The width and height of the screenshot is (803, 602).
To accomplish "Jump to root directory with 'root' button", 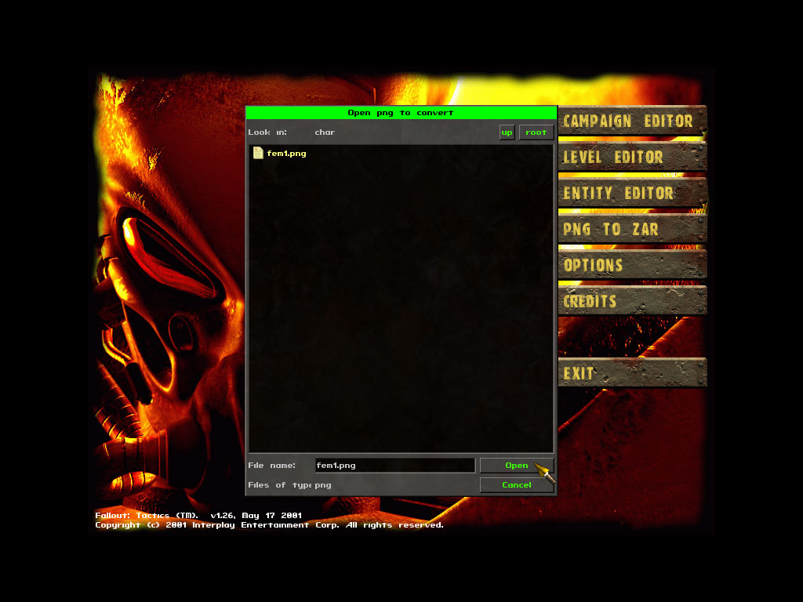I will (x=536, y=132).
